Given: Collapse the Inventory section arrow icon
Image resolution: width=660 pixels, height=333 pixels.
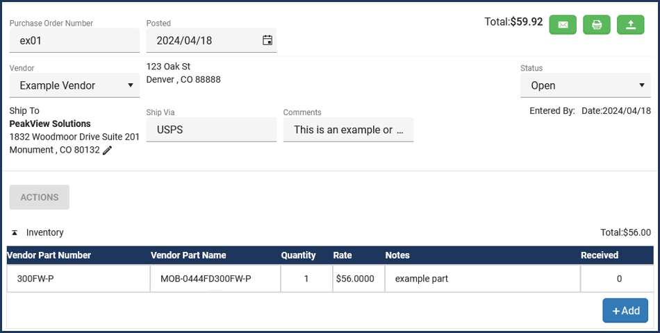Looking at the screenshot, I should [x=15, y=232].
